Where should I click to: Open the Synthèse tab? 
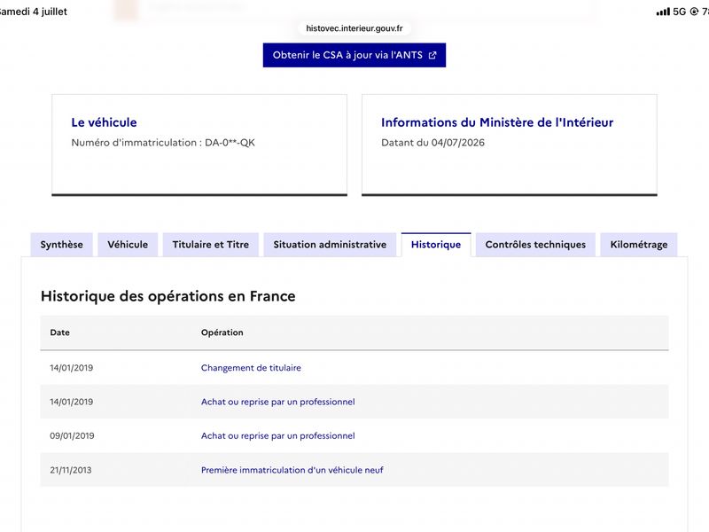click(61, 245)
